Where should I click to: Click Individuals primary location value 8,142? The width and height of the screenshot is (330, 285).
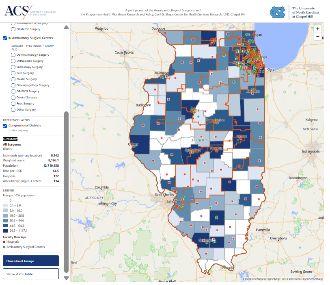(x=55, y=156)
